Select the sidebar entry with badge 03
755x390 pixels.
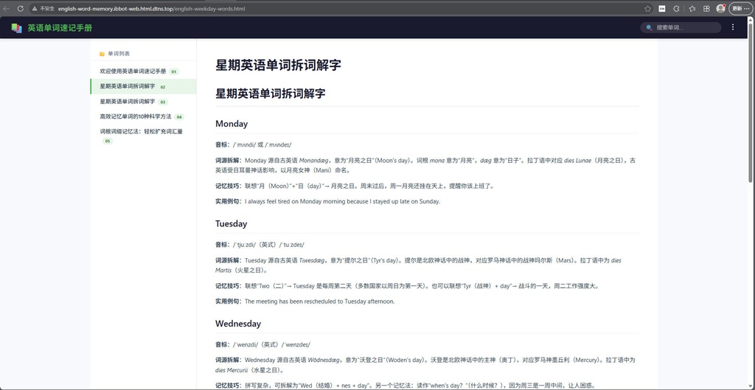pyautogui.click(x=143, y=102)
